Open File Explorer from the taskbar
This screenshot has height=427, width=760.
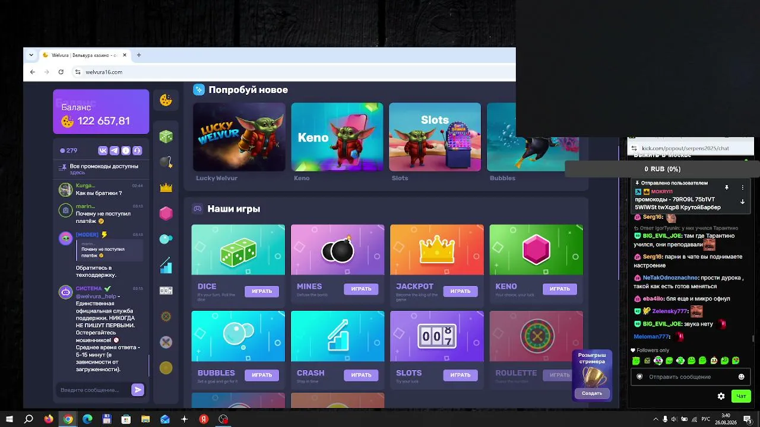145,419
